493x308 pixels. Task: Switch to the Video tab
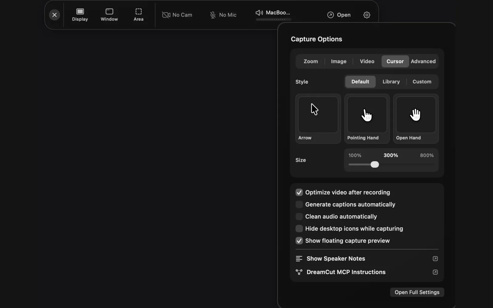pos(367,61)
